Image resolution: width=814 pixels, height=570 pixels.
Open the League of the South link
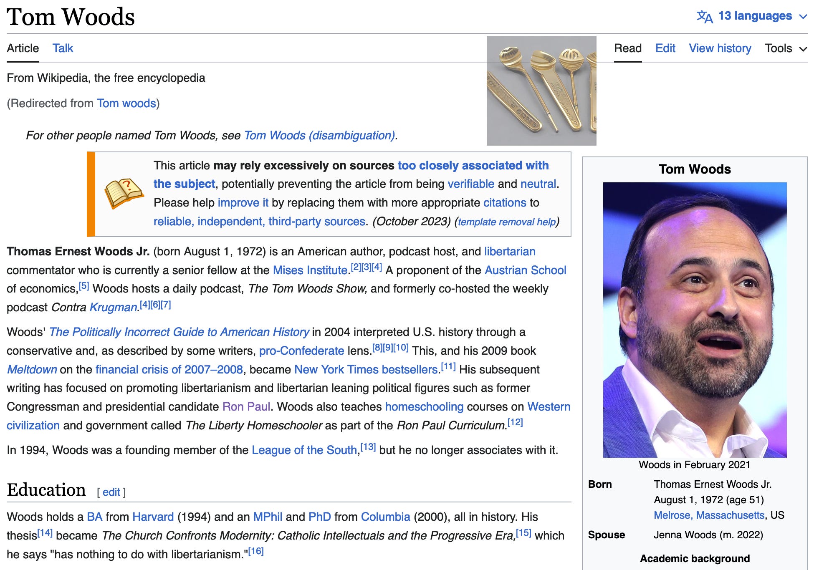304,450
